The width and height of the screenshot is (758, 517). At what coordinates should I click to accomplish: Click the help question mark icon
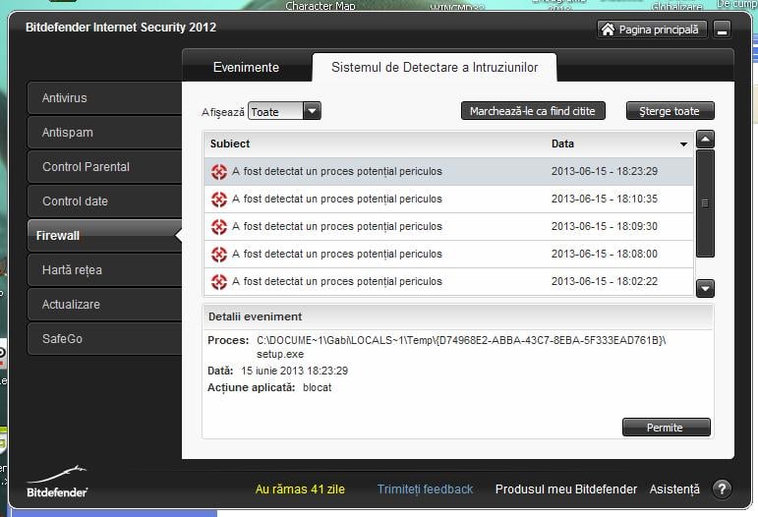(722, 488)
